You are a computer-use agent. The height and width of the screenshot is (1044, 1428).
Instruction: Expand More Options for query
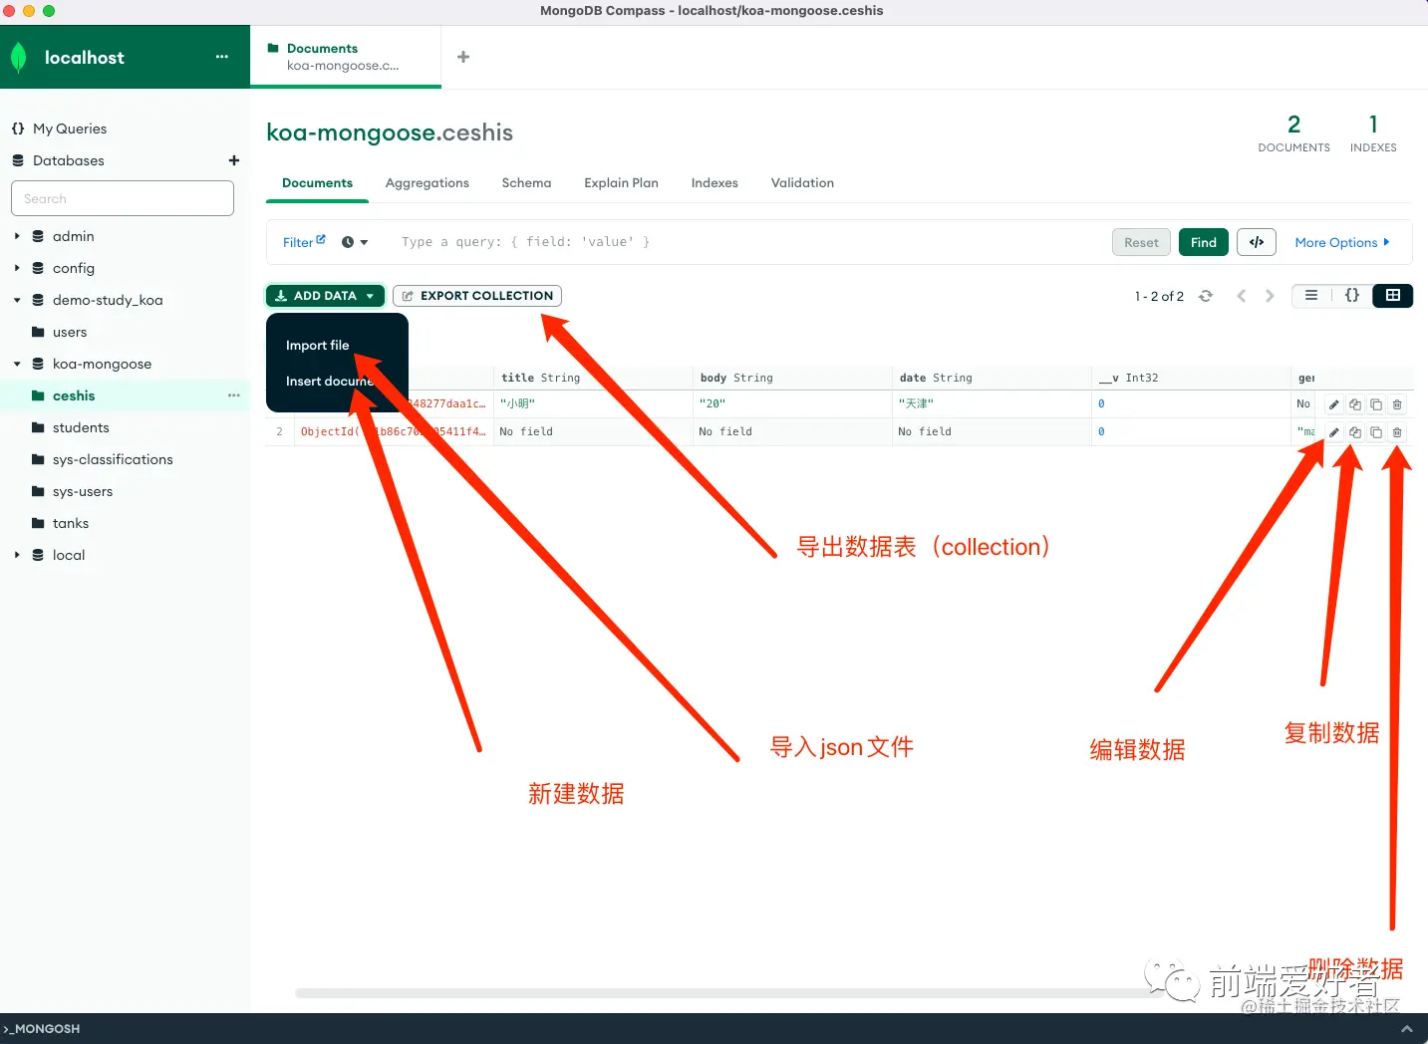pyautogui.click(x=1342, y=242)
